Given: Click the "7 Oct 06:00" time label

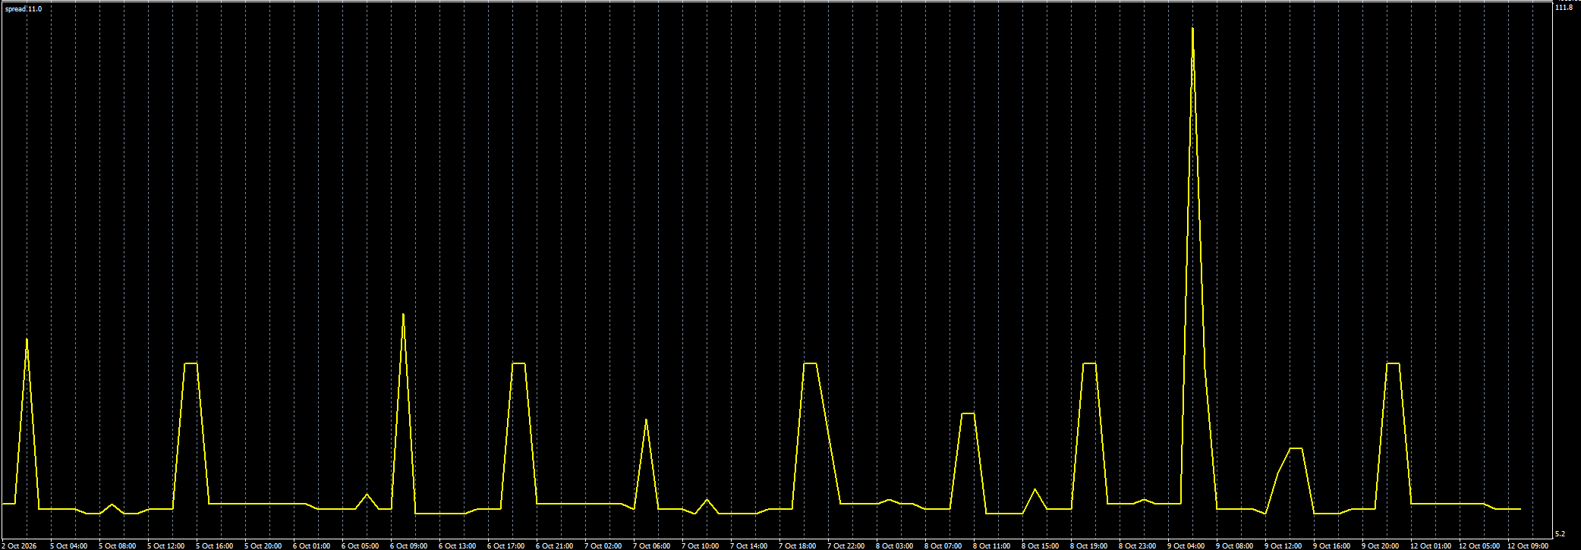Looking at the screenshot, I should (x=652, y=545).
